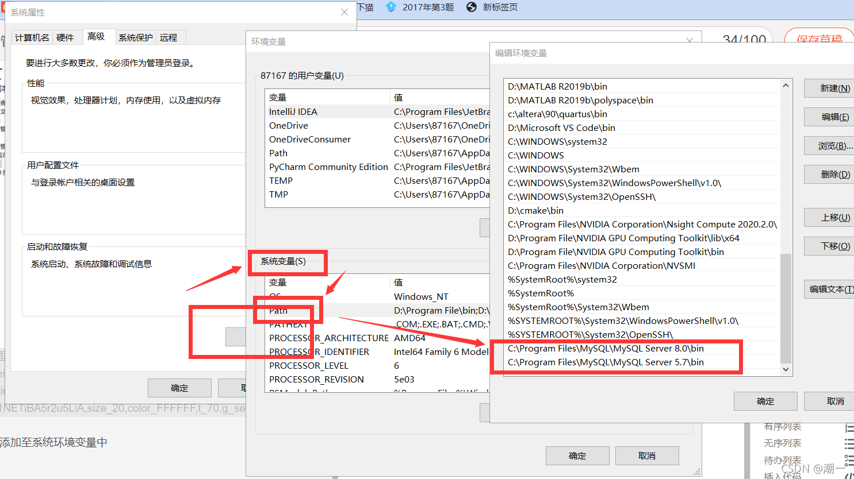Click 取消 in the 环境变量 window
This screenshot has height=479, width=854.
(x=647, y=456)
